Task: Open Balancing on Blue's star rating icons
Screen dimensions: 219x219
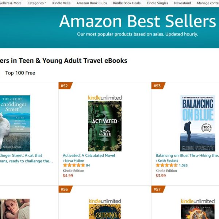Action: (166, 165)
